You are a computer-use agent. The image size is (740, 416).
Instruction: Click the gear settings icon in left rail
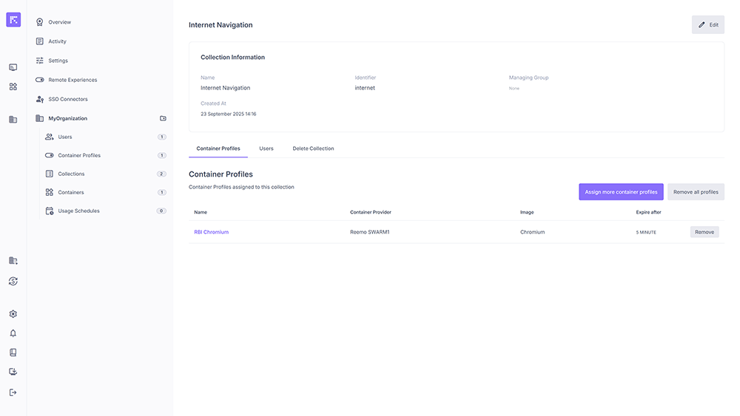tap(13, 314)
